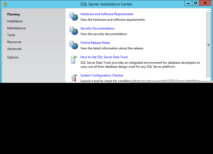Open the Options page
213x154 pixels.
point(13,57)
